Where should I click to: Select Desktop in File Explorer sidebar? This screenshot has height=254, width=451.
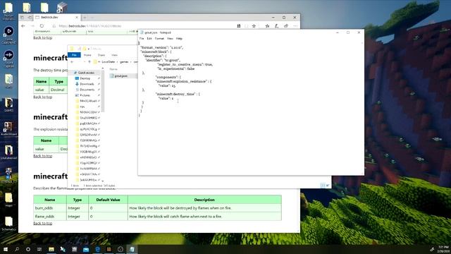click(x=85, y=78)
